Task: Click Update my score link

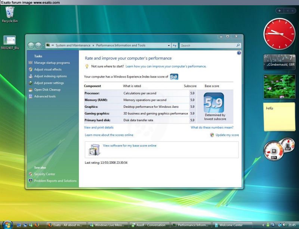Action: [227, 135]
